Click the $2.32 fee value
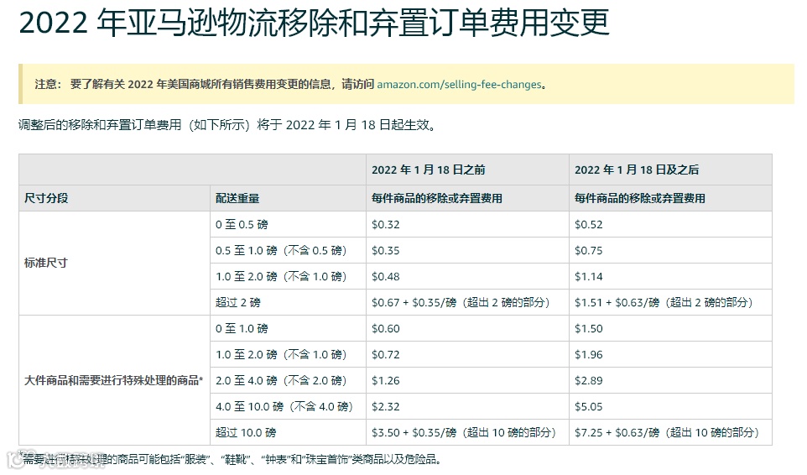 386,406
